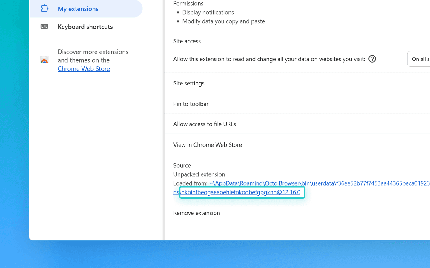Open the "Keyboard shortcuts" page
The height and width of the screenshot is (268, 430).
pos(85,27)
